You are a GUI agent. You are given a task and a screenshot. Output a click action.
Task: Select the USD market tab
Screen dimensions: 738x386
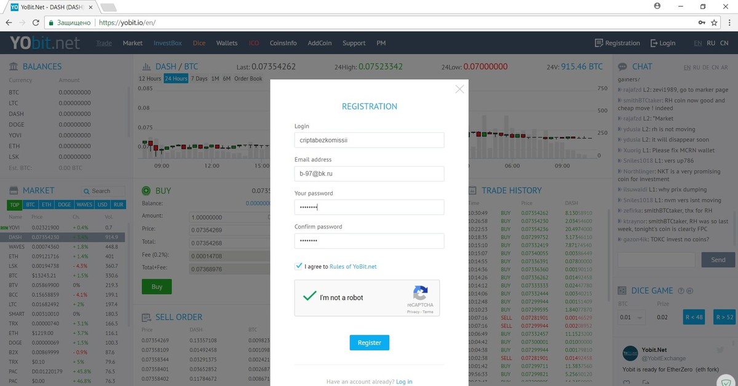pyautogui.click(x=102, y=205)
